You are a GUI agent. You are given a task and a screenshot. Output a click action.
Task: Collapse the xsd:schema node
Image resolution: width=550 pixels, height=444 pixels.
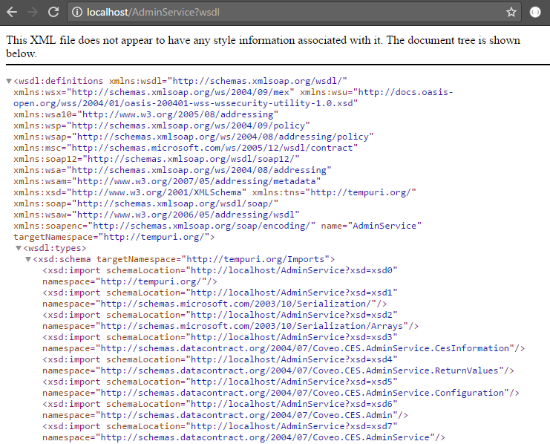(x=28, y=259)
